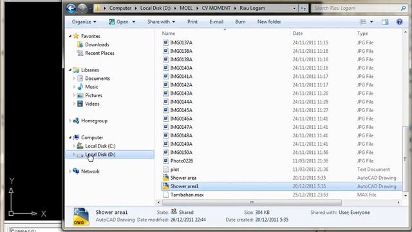The height and width of the screenshot is (232, 412).
Task: Select Network in navigation pane
Action: click(90, 171)
